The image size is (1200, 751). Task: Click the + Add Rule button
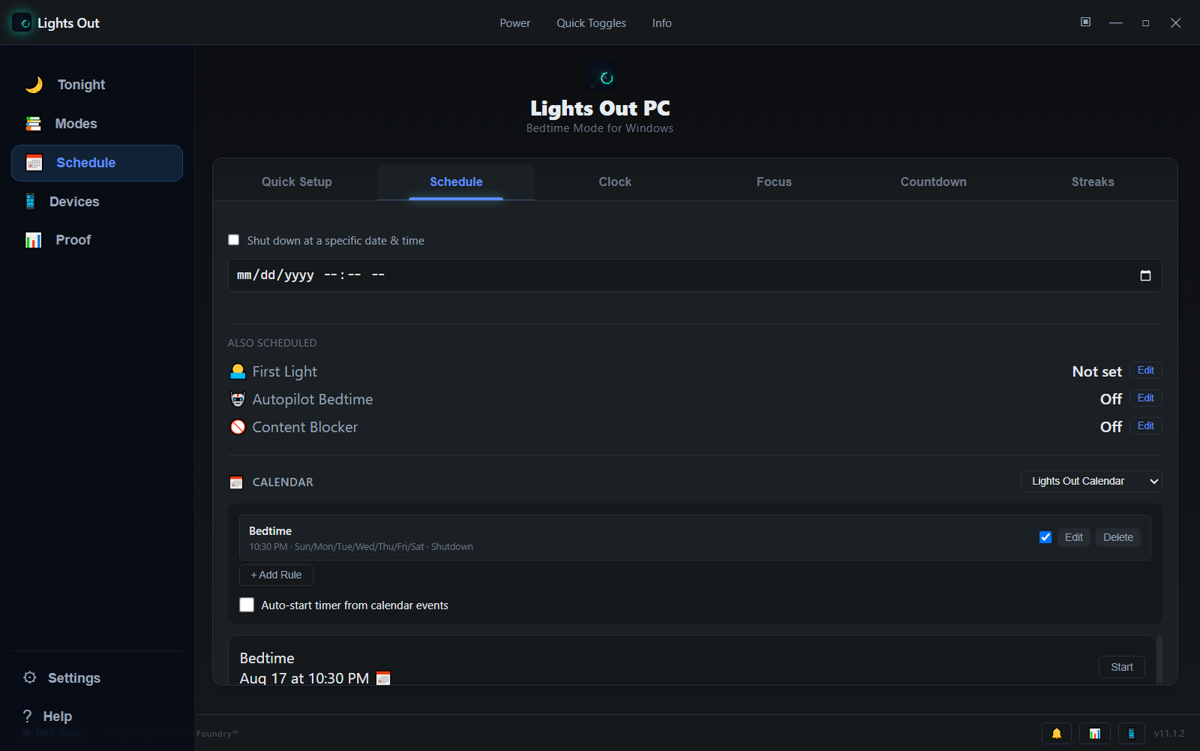[x=276, y=575]
